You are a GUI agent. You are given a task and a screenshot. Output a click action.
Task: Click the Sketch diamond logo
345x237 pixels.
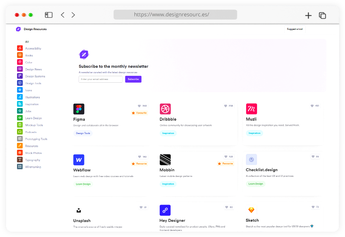[251, 210]
